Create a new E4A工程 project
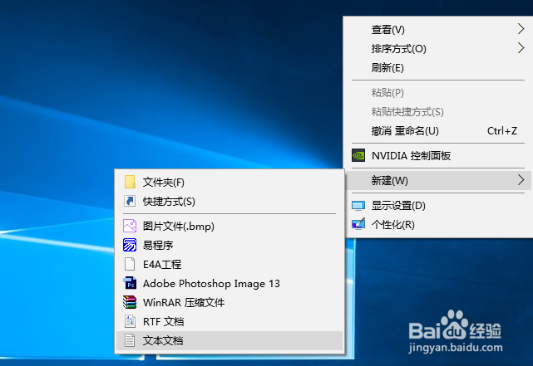Viewport: 533px width, 366px height. click(229, 264)
